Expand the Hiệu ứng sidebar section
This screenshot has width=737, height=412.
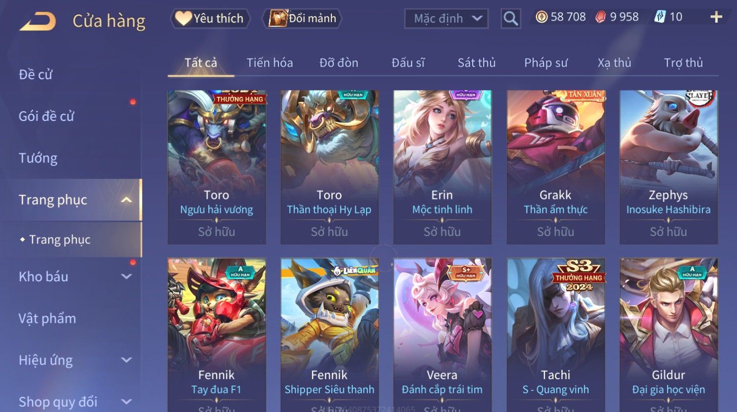[x=127, y=360]
